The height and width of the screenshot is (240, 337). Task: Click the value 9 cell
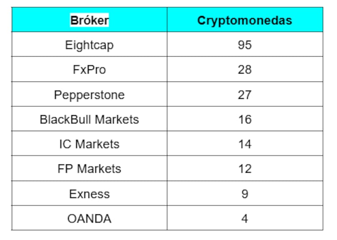tap(245, 193)
